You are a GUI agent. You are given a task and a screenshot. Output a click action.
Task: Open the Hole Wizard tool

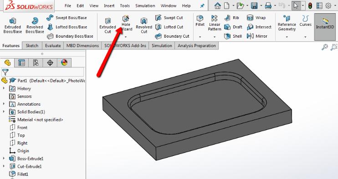coord(126,24)
